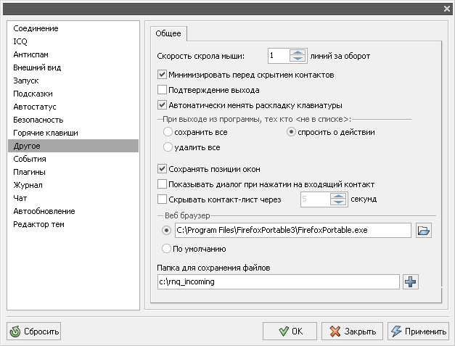The image size is (455, 346).
Task: Open 'Горячие клавиши' settings section
Action: [73, 133]
